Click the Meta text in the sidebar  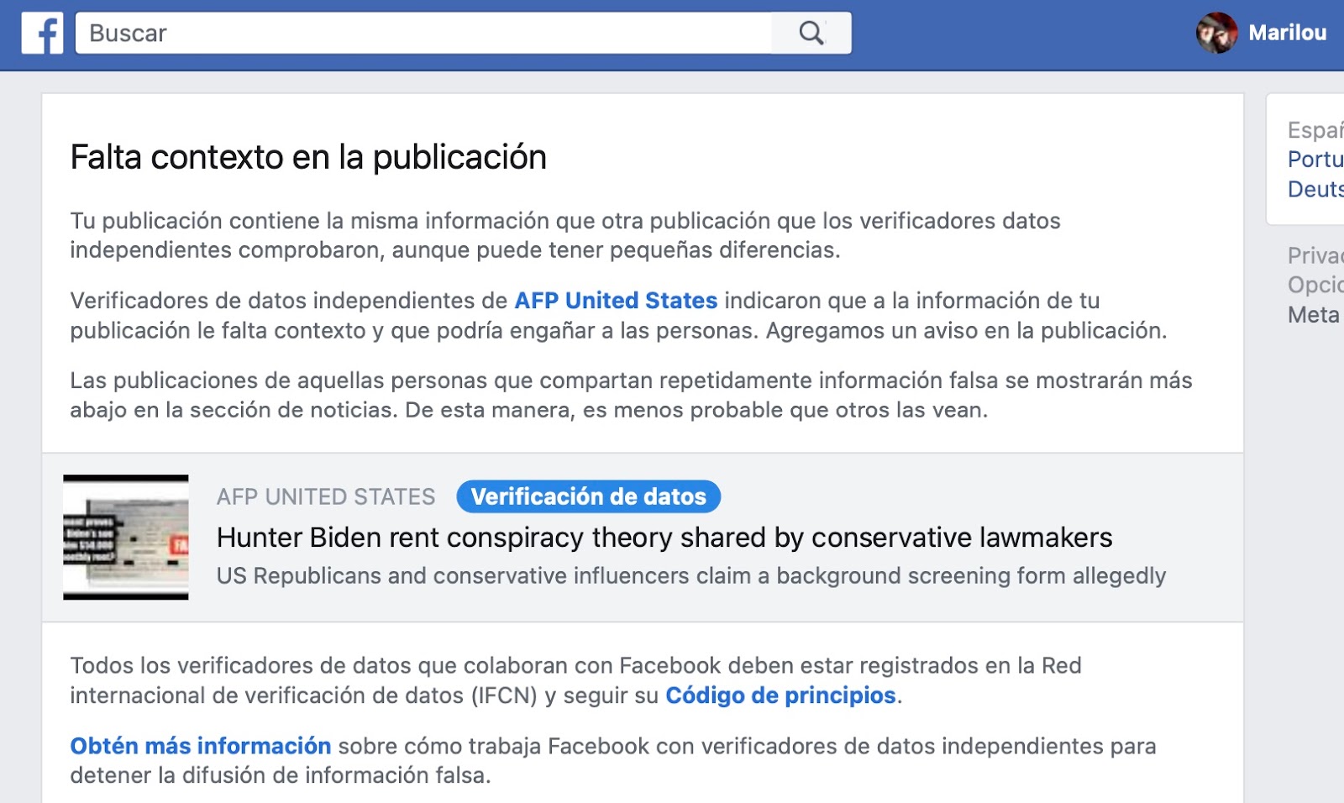point(1314,315)
